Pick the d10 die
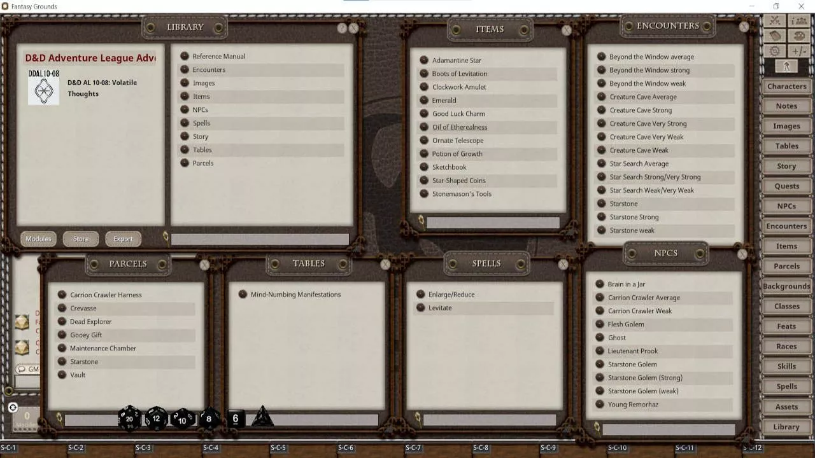The height and width of the screenshot is (458, 815). click(182, 419)
